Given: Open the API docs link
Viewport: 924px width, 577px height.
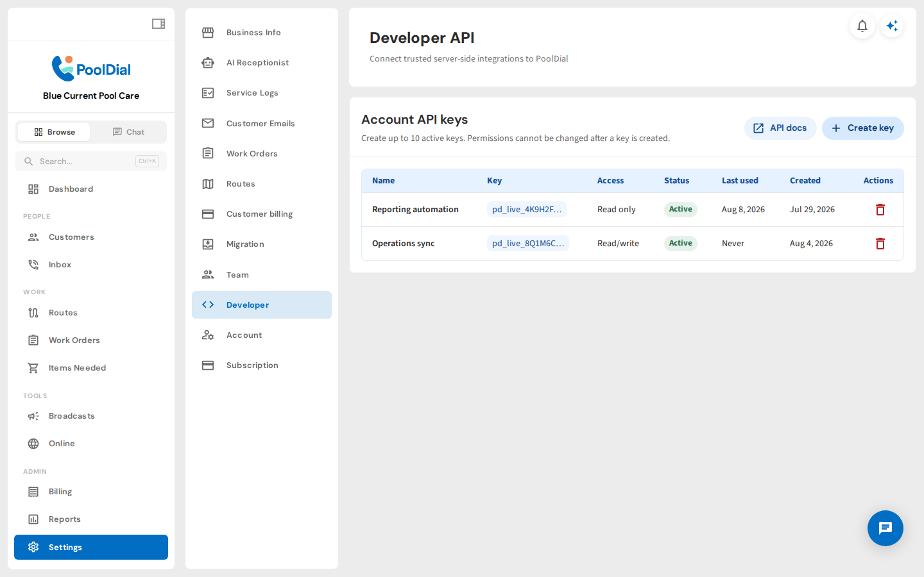Looking at the screenshot, I should [780, 128].
